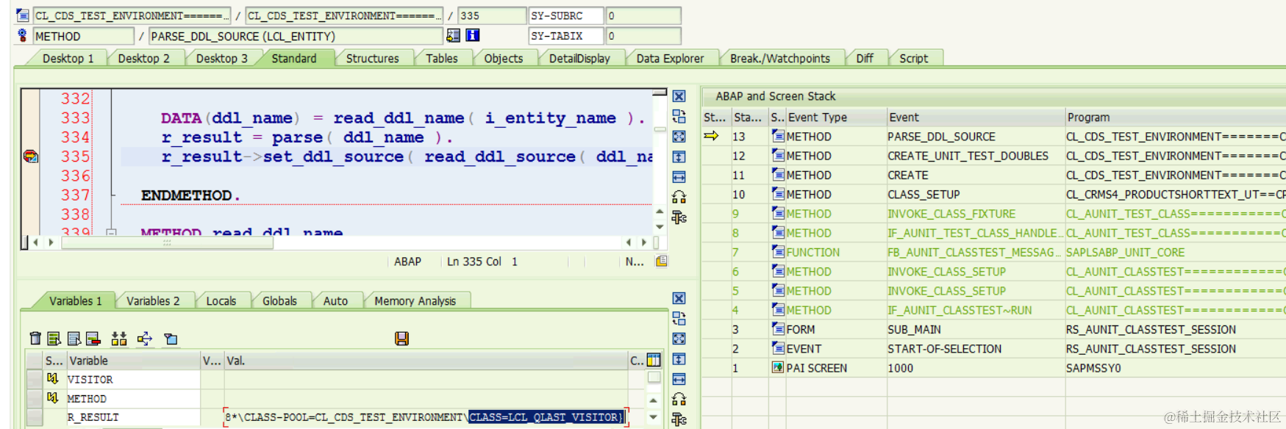Click the R_RESULT value field
Viewport: 1286px width, 429px height.
426,417
